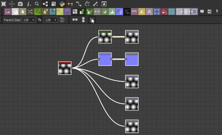Open the node timing display dropdown
Viewport: 222px width, 135px height.
(87, 4)
